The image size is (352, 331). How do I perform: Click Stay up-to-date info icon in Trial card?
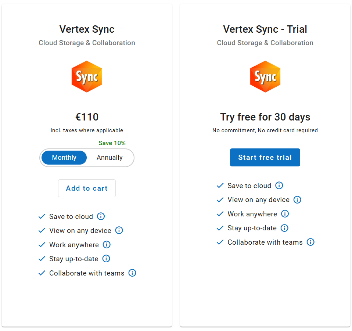pyautogui.click(x=284, y=228)
